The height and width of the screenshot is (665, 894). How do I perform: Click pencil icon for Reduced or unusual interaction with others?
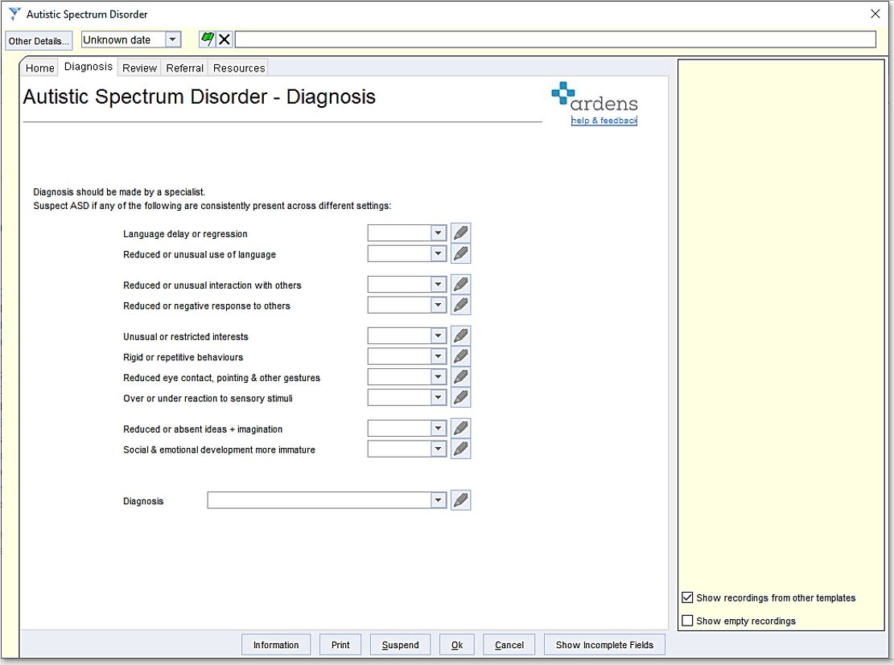tap(461, 285)
